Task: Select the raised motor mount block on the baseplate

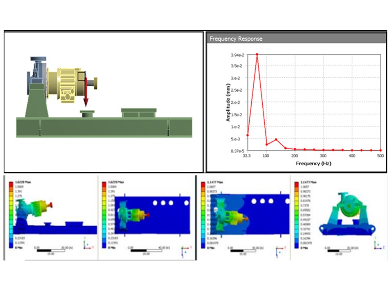Action: click(x=139, y=113)
